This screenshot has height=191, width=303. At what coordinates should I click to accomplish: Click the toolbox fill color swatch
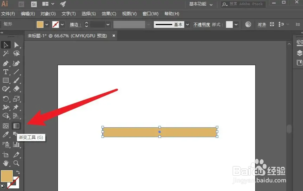tap(7, 176)
